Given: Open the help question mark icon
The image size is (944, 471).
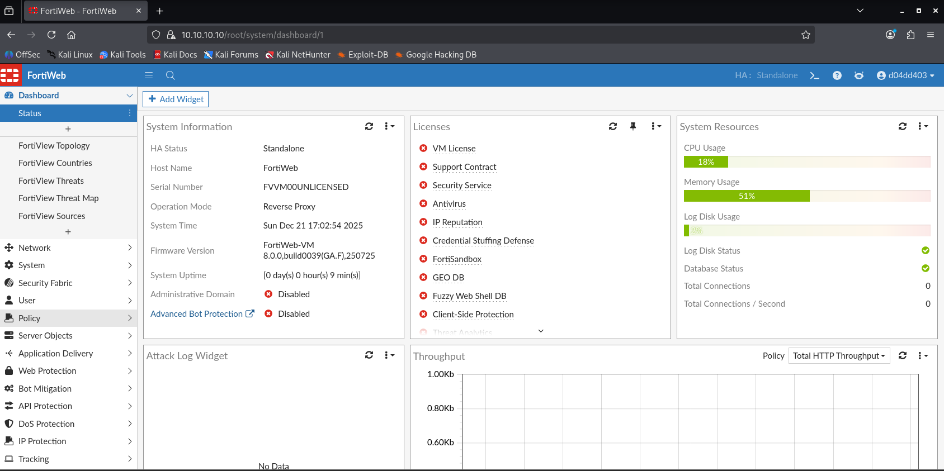Looking at the screenshot, I should pos(837,75).
